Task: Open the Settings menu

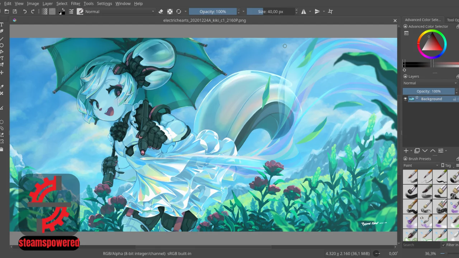Action: click(x=104, y=3)
